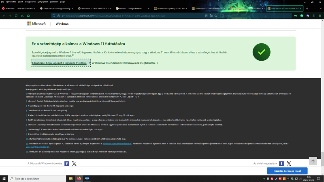Image resolution: width=324 pixels, height=182 pixels.
Task: Reload the current page
Action: (16, 16)
